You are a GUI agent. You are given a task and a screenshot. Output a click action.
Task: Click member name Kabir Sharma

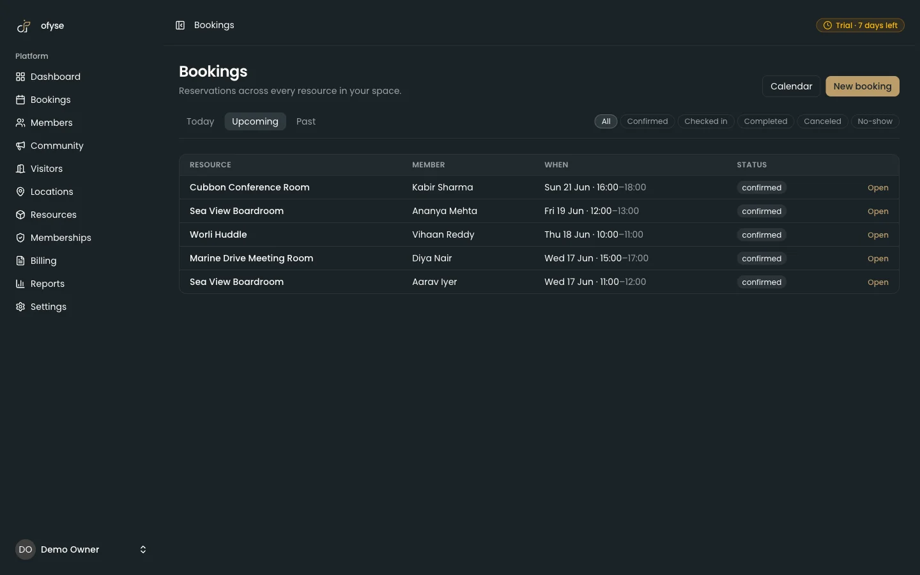pyautogui.click(x=442, y=187)
